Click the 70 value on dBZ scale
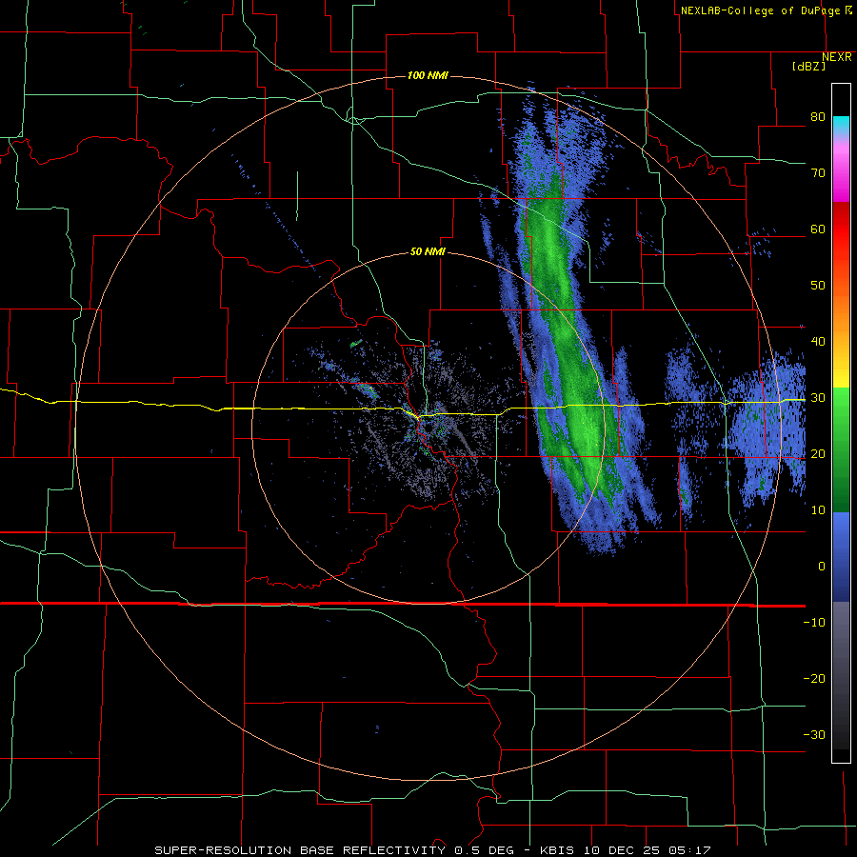Screen dimensions: 857x857 point(818,173)
